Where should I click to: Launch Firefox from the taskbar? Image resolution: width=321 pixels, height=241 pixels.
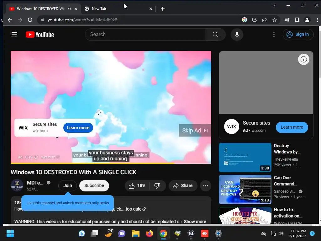(x=149, y=233)
